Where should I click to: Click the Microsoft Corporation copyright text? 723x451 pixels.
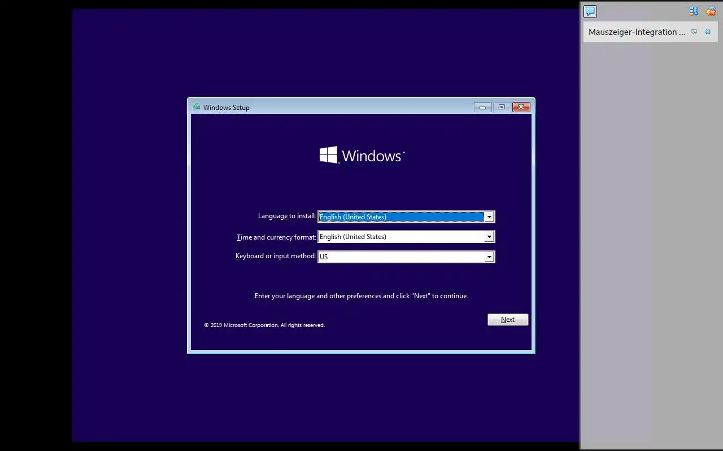[264, 325]
